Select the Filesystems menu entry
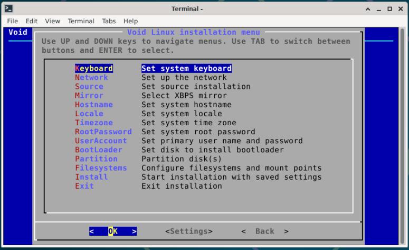409x250 pixels. click(101, 168)
